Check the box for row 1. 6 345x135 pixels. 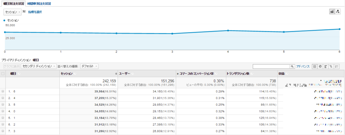tap(3, 91)
